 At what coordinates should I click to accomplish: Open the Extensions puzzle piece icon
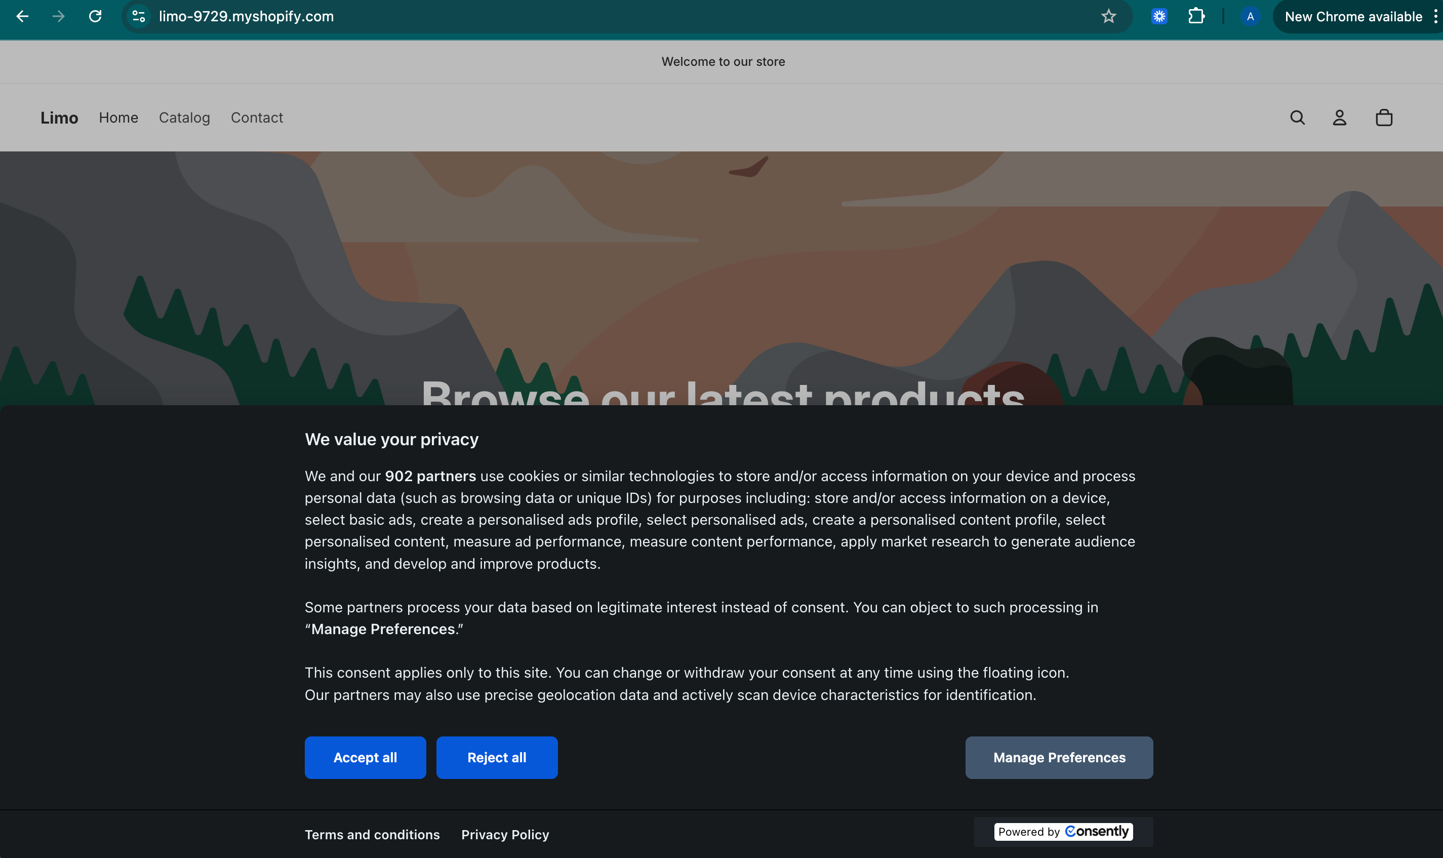tap(1195, 16)
